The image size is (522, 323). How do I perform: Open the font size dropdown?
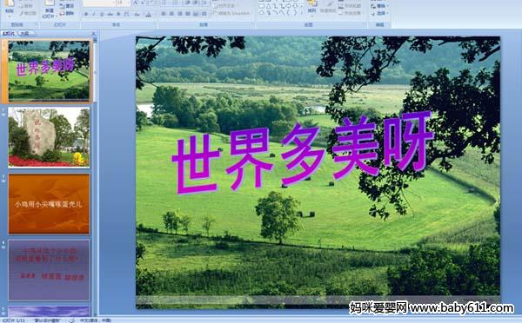click(x=128, y=3)
